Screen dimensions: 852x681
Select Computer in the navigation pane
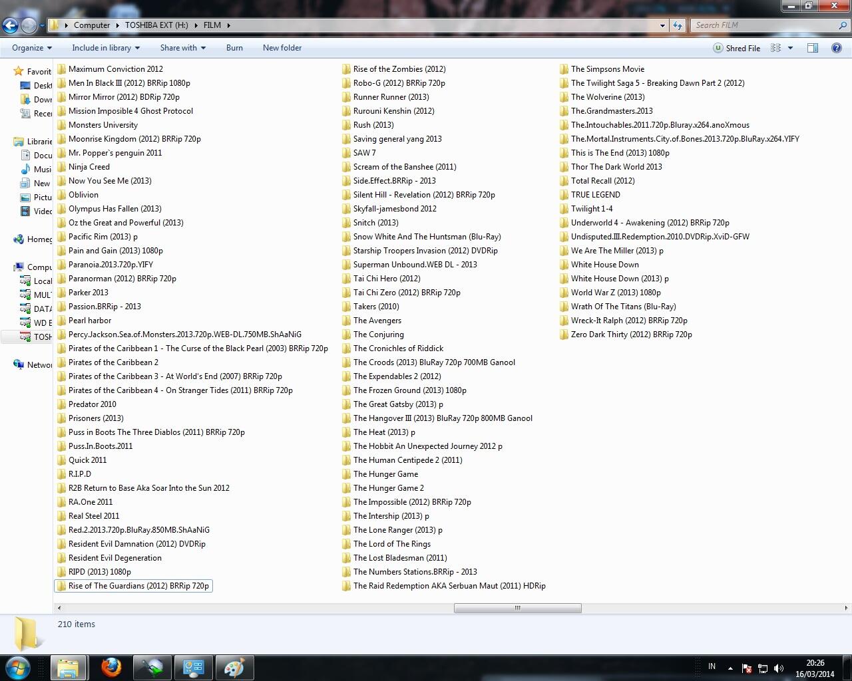[x=33, y=267]
